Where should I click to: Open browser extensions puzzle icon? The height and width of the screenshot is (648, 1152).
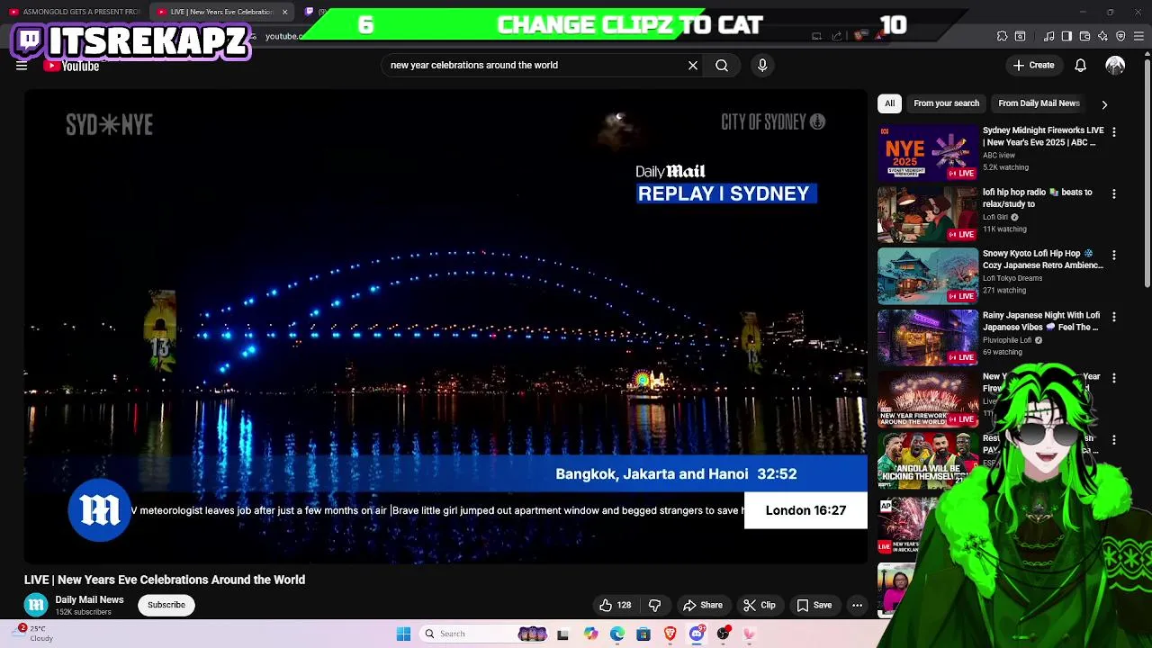(x=1002, y=36)
